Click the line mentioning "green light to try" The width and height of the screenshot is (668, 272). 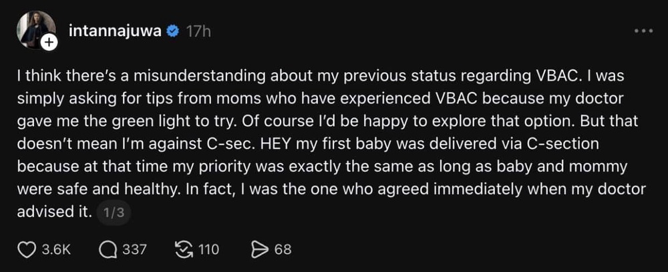point(327,121)
